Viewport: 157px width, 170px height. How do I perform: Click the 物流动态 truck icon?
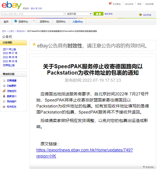(4, 107)
